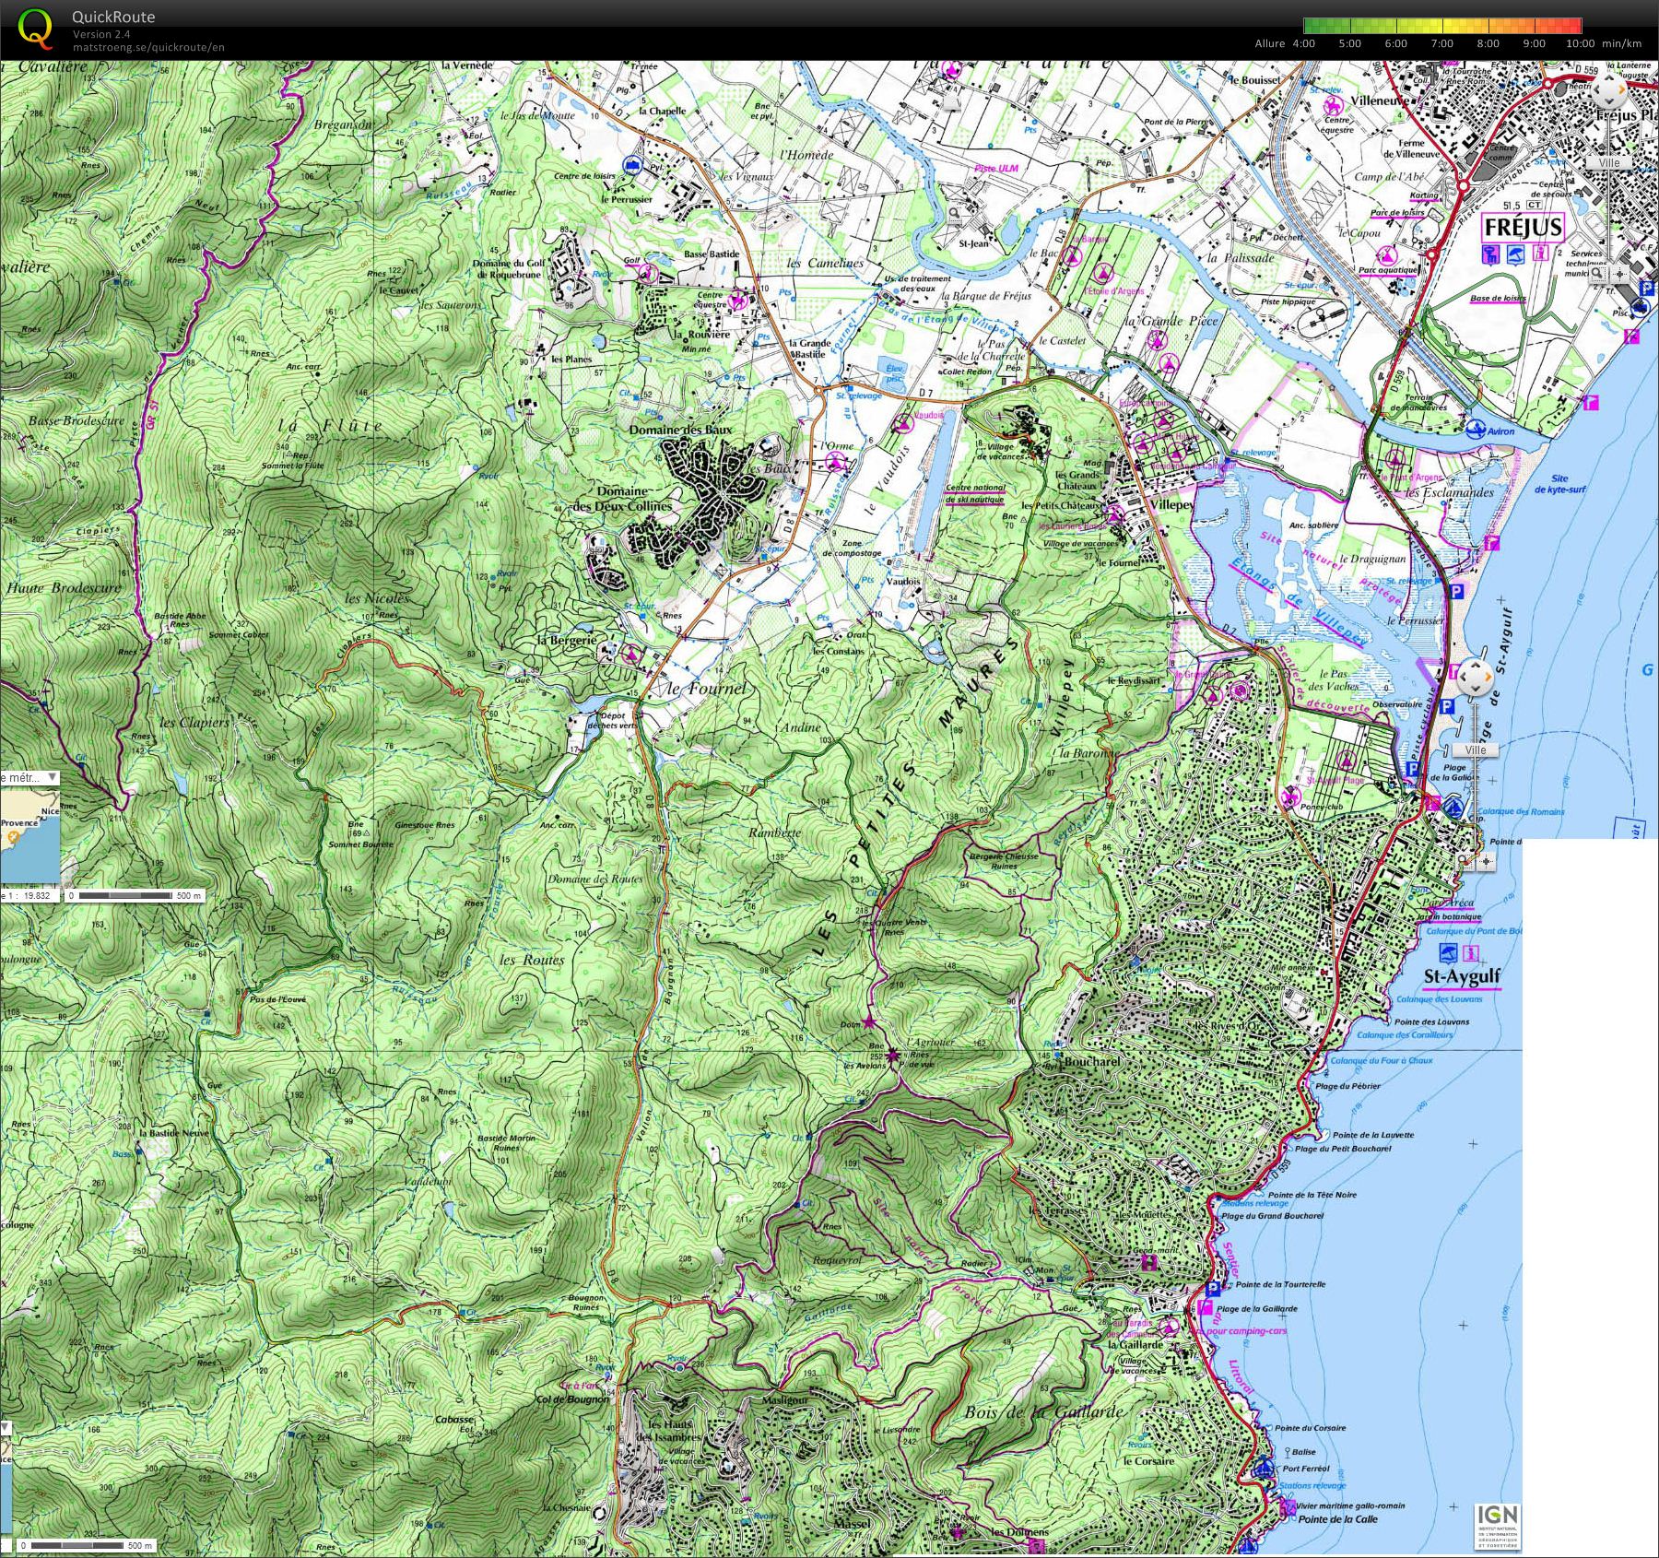Viewport: 1659px width, 1558px height.
Task: Select the magnifier zoom-box tool near Services techniques
Action: (1596, 274)
